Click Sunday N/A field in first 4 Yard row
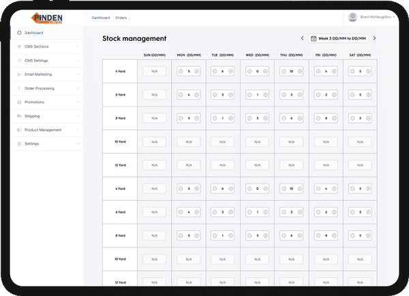Screen dimensions: 409x296 click(x=155, y=71)
